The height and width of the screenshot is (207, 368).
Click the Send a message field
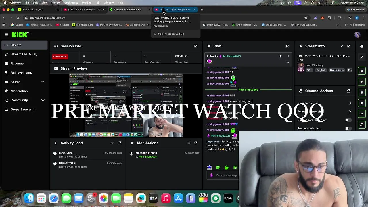227,175
